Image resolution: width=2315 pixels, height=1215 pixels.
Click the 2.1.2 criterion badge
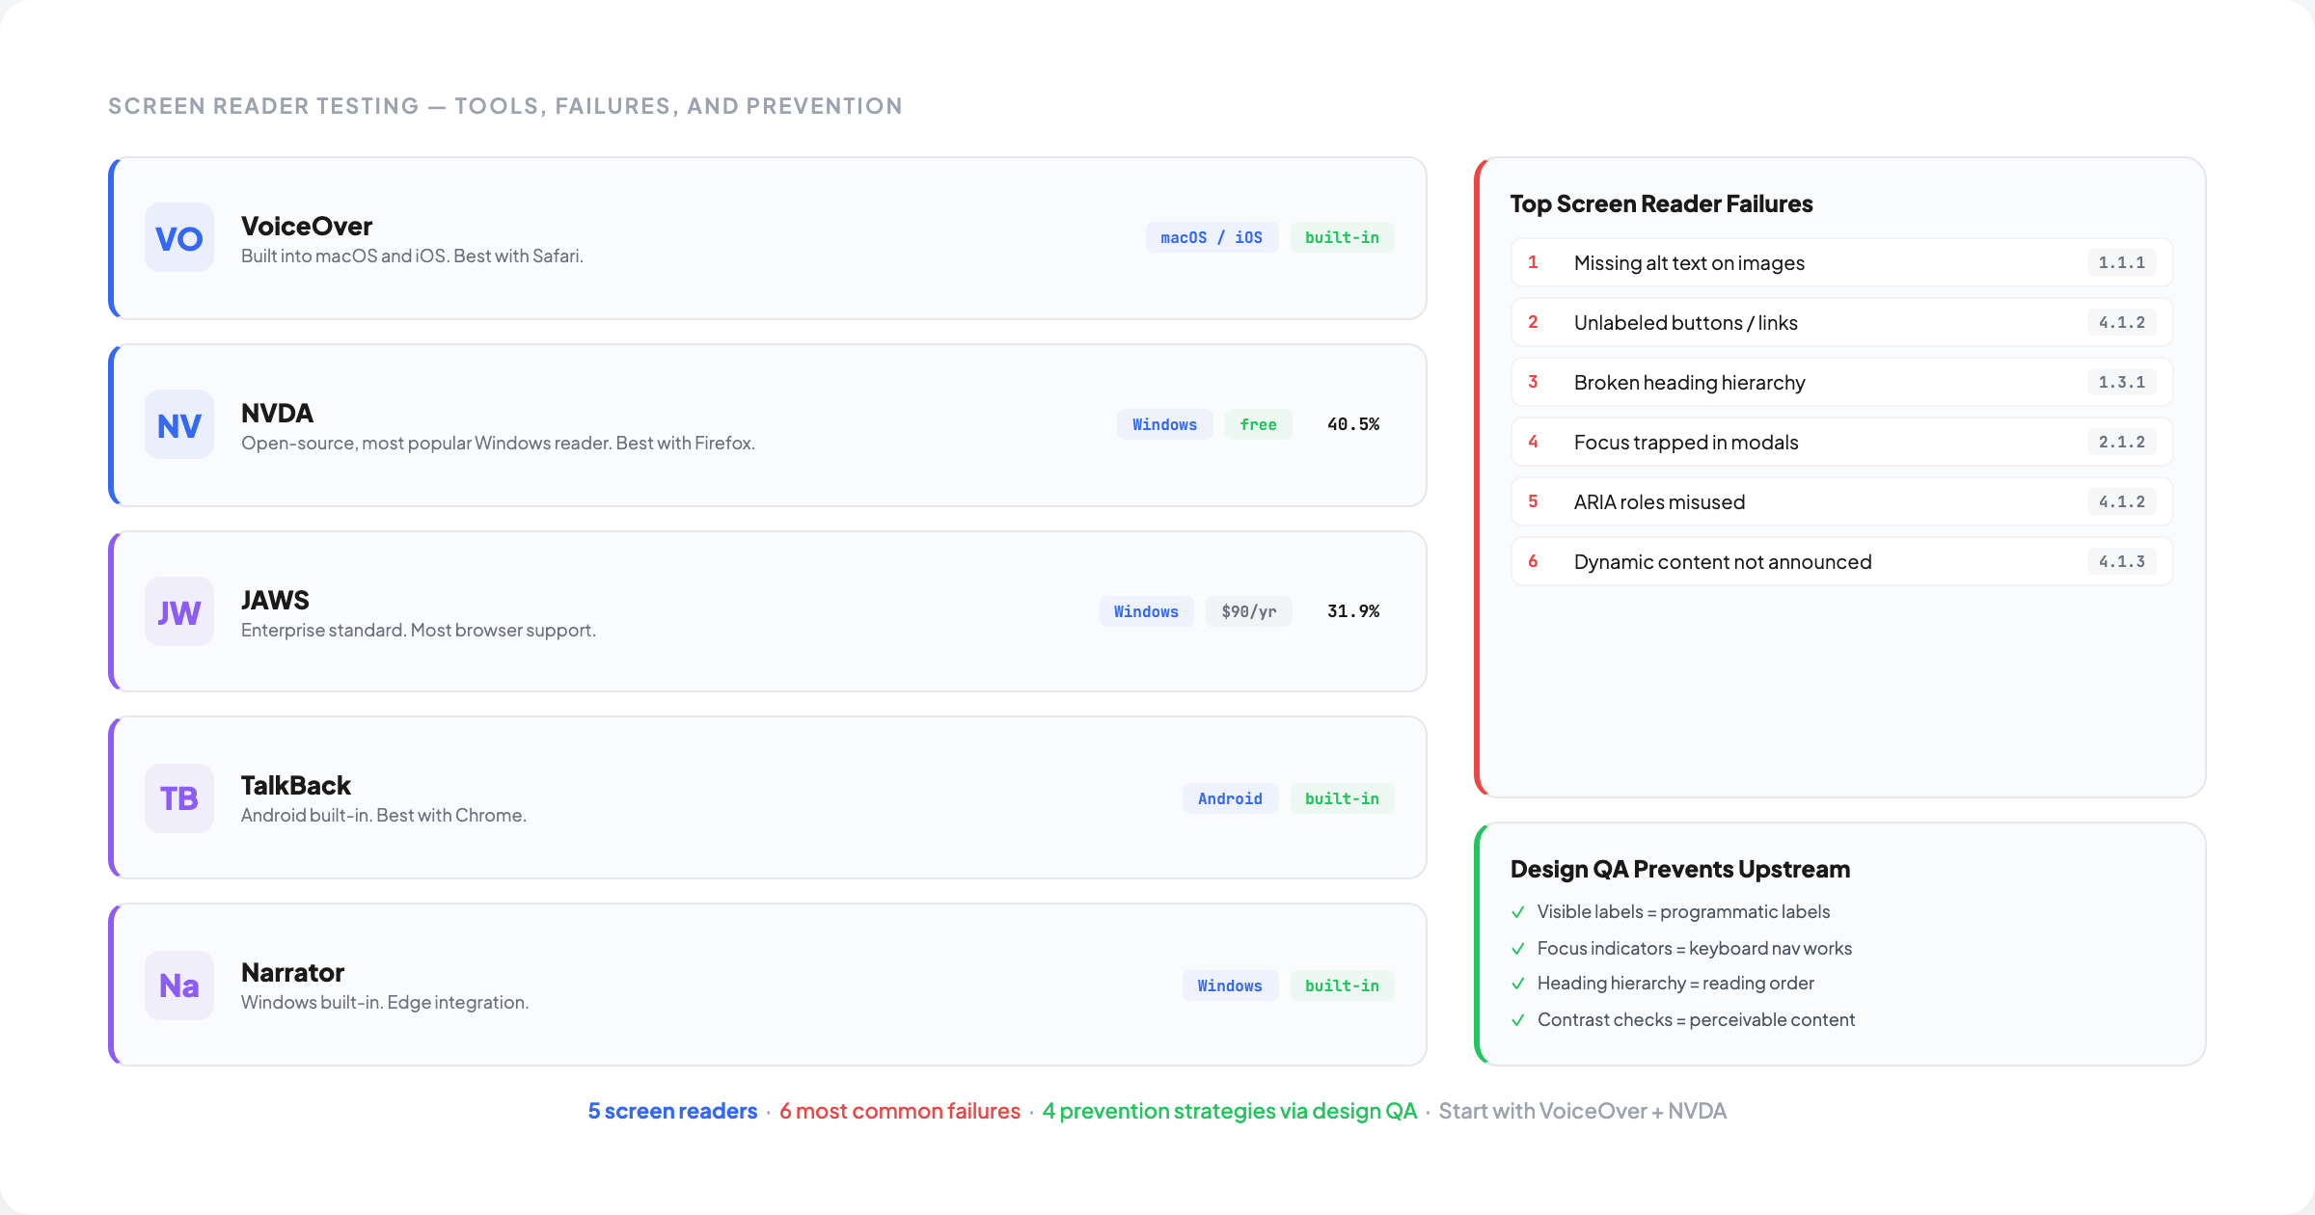click(2122, 442)
